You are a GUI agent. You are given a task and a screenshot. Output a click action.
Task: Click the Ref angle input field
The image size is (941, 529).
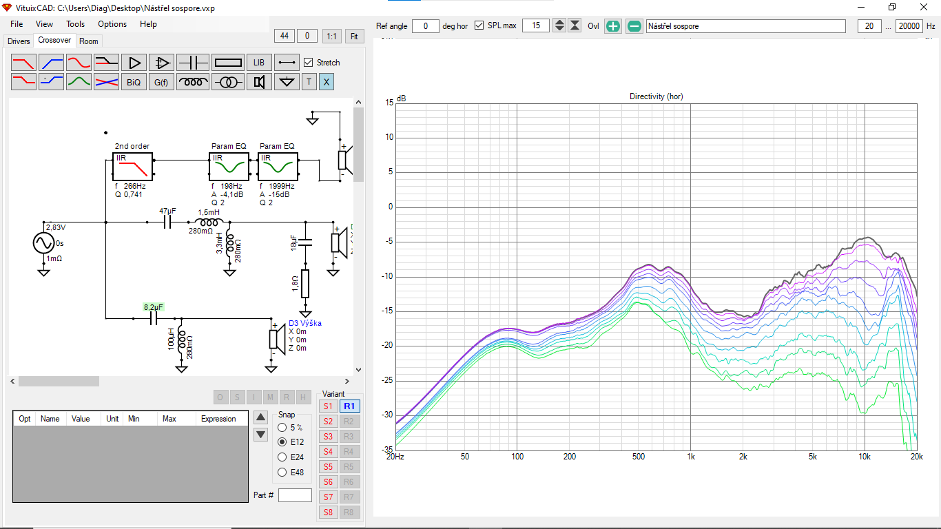(x=426, y=26)
